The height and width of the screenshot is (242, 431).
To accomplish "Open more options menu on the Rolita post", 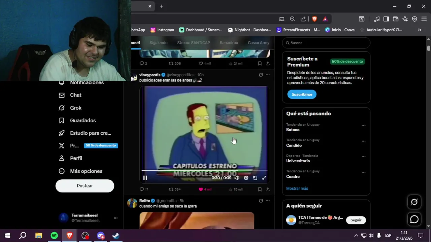I will 268,201.
